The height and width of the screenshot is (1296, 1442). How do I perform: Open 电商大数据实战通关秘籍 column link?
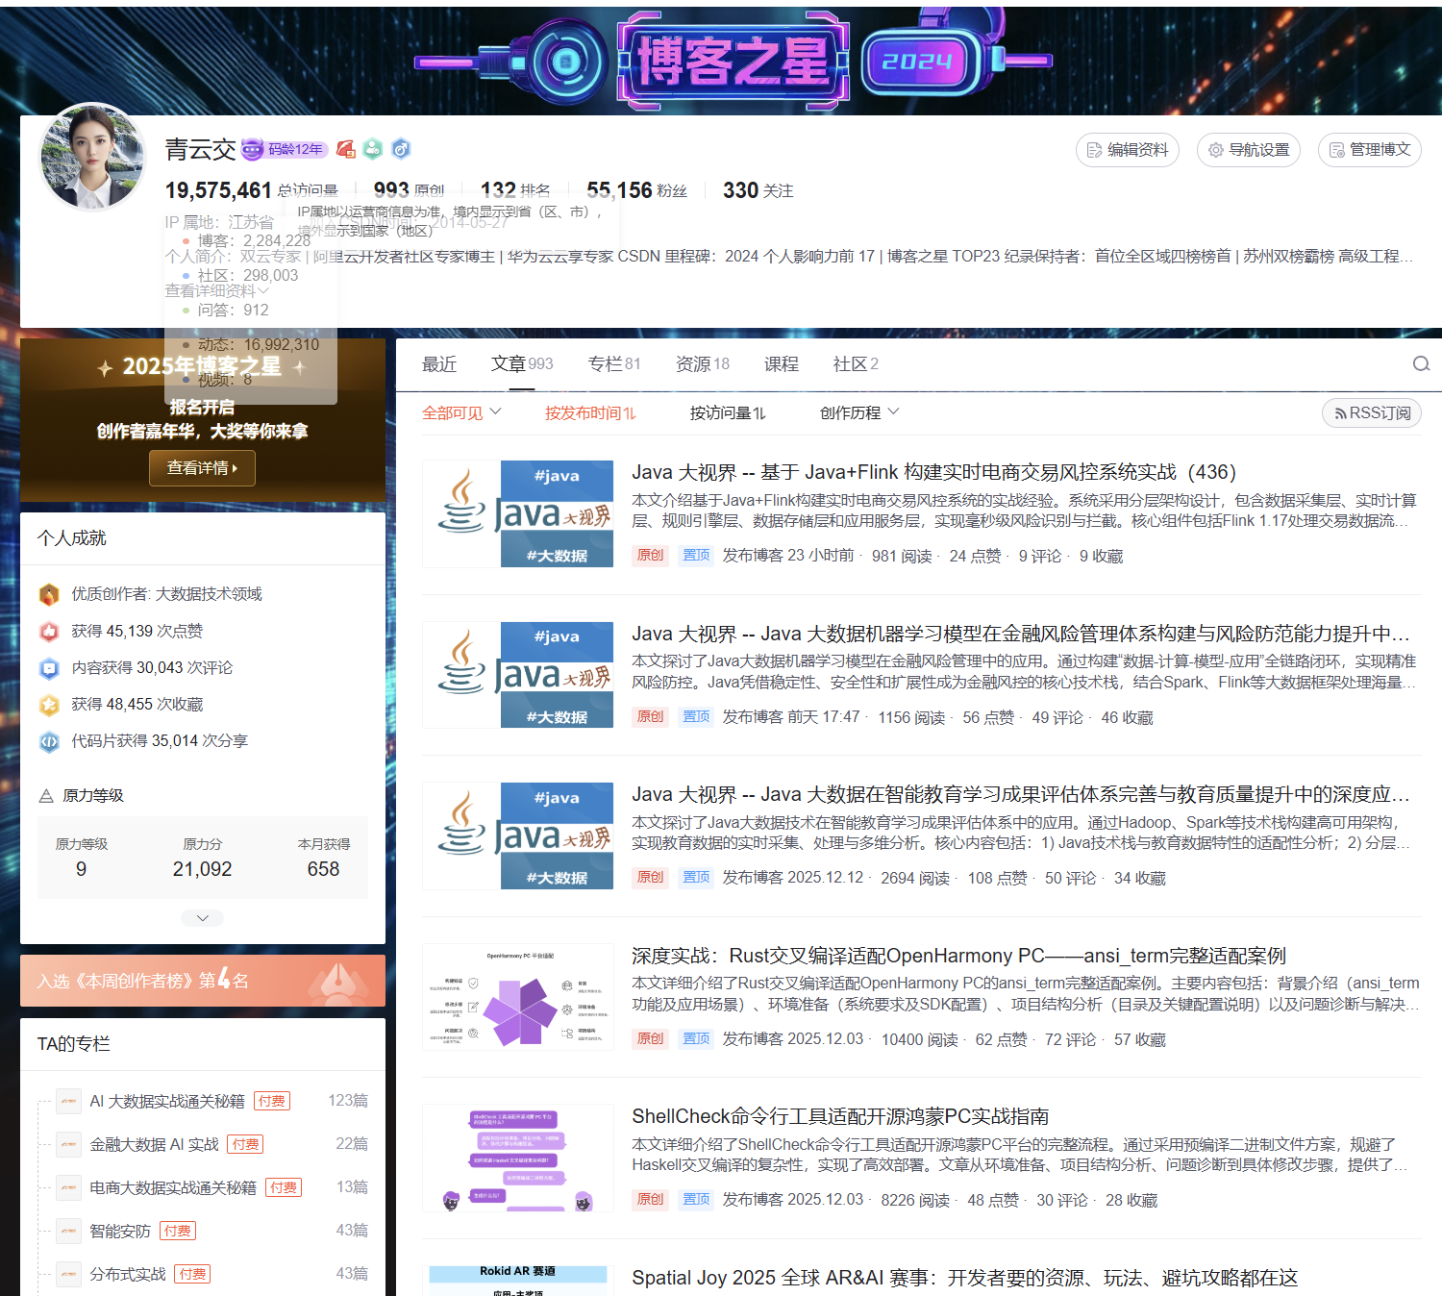point(173,1187)
